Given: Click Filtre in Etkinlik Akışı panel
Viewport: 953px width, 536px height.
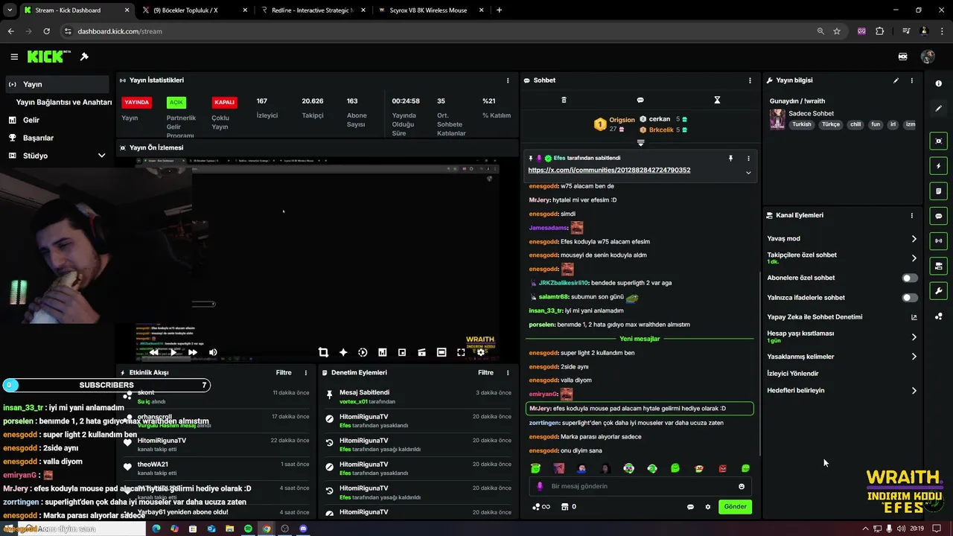Looking at the screenshot, I should click(x=284, y=373).
